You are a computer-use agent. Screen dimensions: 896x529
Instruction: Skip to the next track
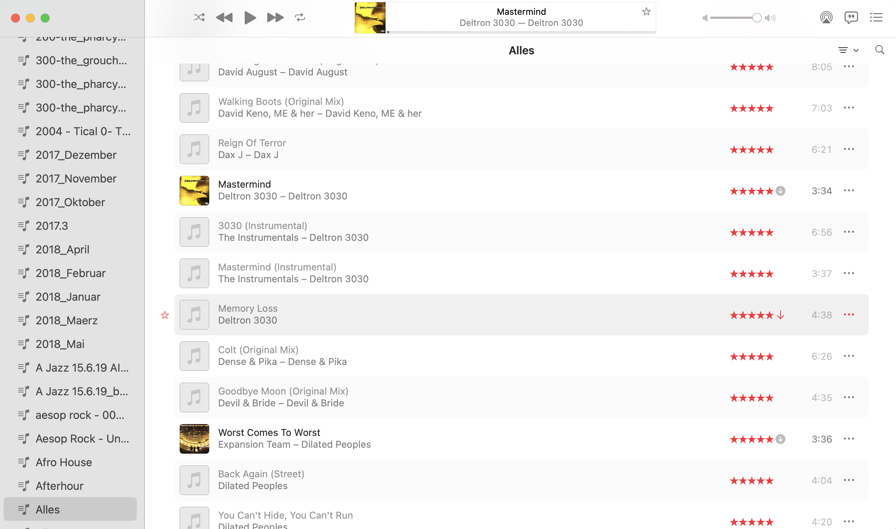point(275,17)
